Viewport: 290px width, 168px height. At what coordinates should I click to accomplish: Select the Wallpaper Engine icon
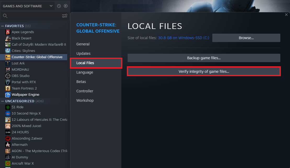8,95
